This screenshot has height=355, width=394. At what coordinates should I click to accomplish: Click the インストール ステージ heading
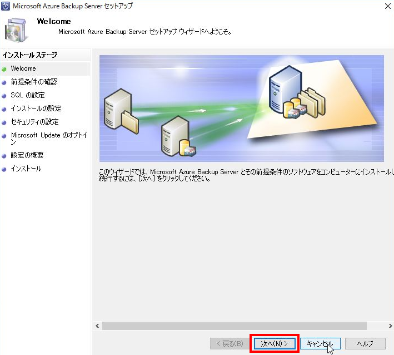[29, 55]
